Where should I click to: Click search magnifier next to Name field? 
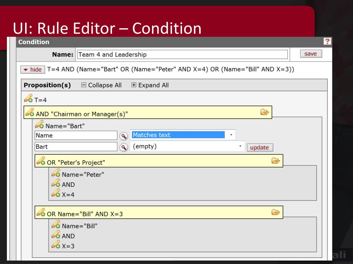tap(123, 136)
